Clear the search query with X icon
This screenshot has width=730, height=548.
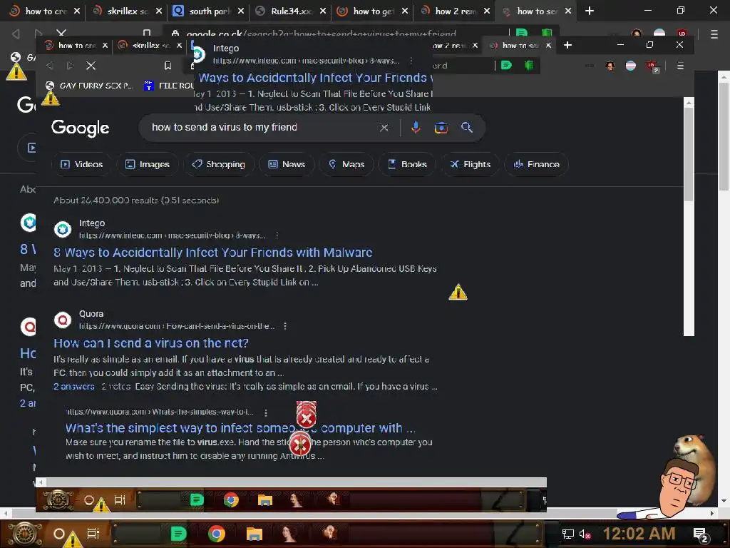(384, 128)
